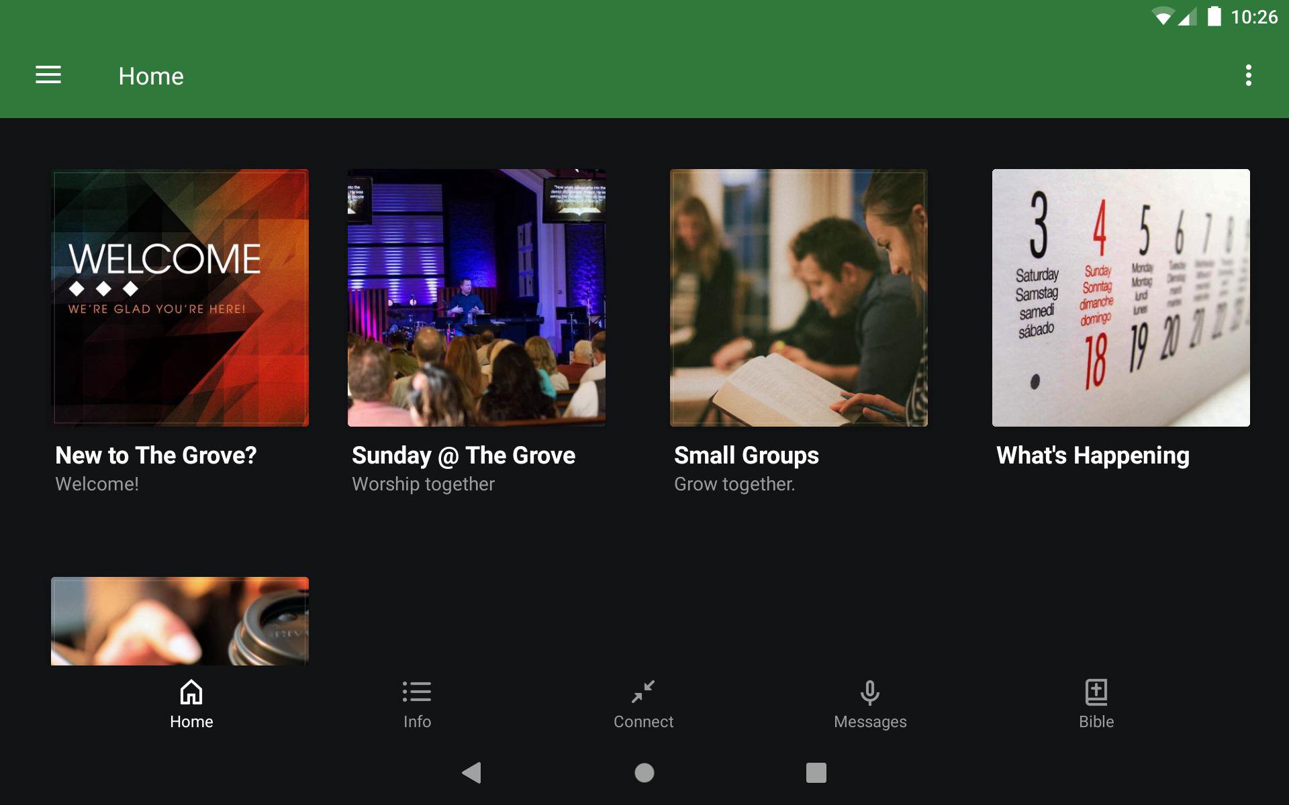
Task: Tap the Info list icon
Action: point(417,692)
